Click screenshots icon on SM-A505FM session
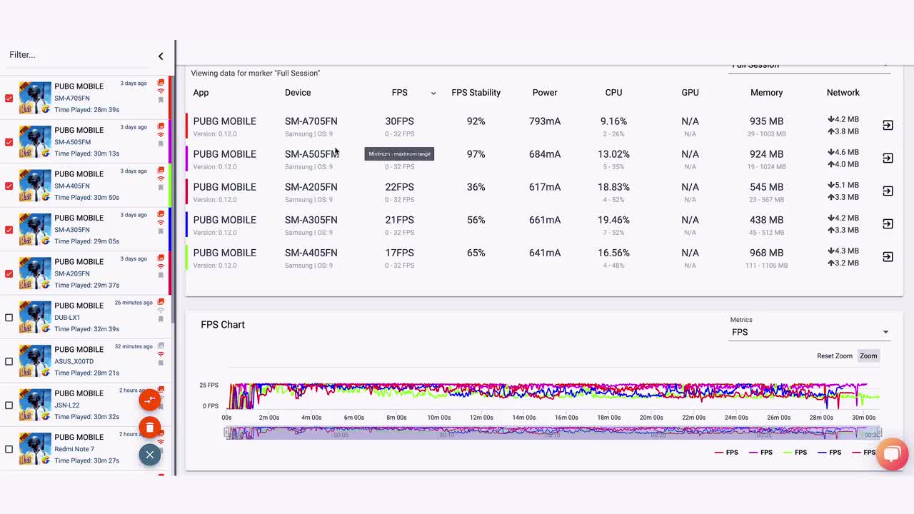The width and height of the screenshot is (914, 514). point(161,126)
